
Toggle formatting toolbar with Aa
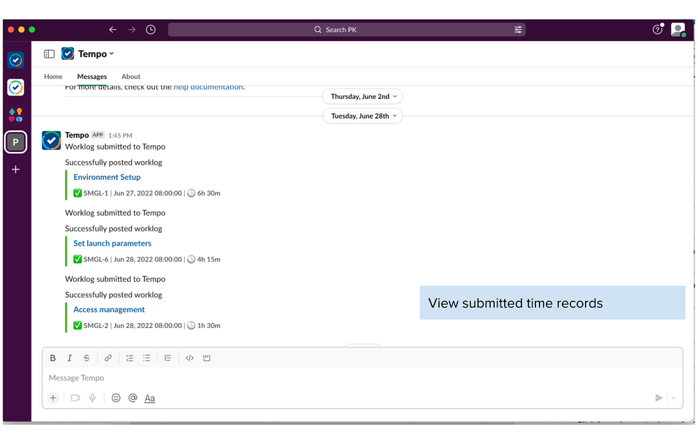coord(149,398)
